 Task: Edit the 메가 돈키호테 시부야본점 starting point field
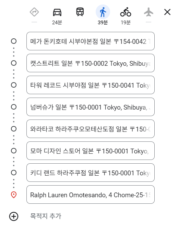coord(91,41)
